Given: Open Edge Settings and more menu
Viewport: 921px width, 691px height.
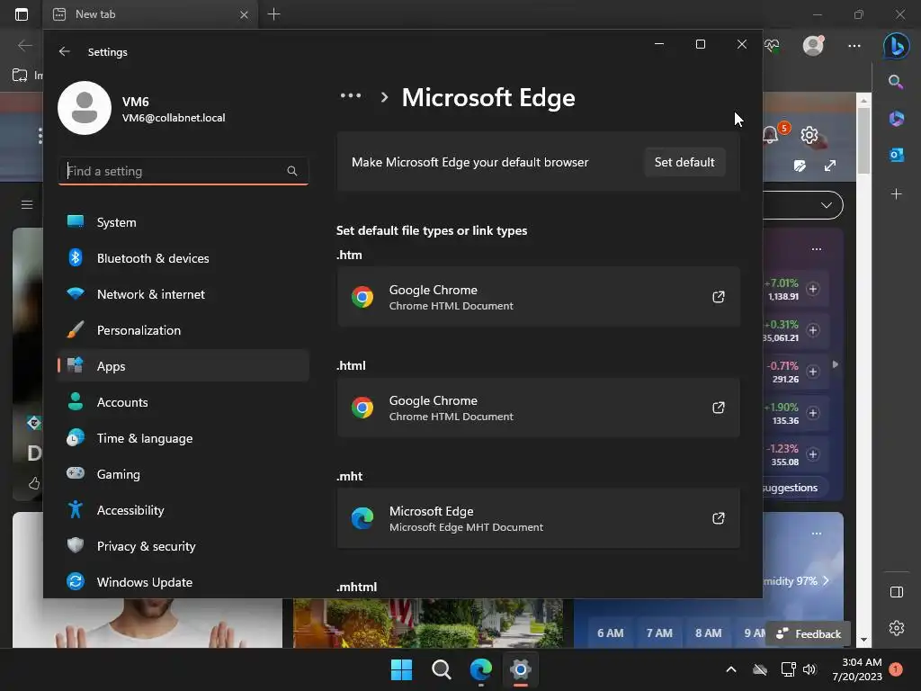Looking at the screenshot, I should [854, 45].
